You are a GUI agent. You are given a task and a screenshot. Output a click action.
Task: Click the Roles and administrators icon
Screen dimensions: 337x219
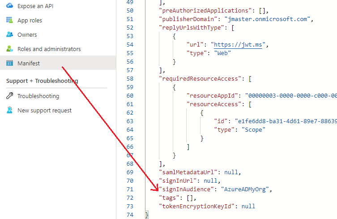click(x=9, y=49)
